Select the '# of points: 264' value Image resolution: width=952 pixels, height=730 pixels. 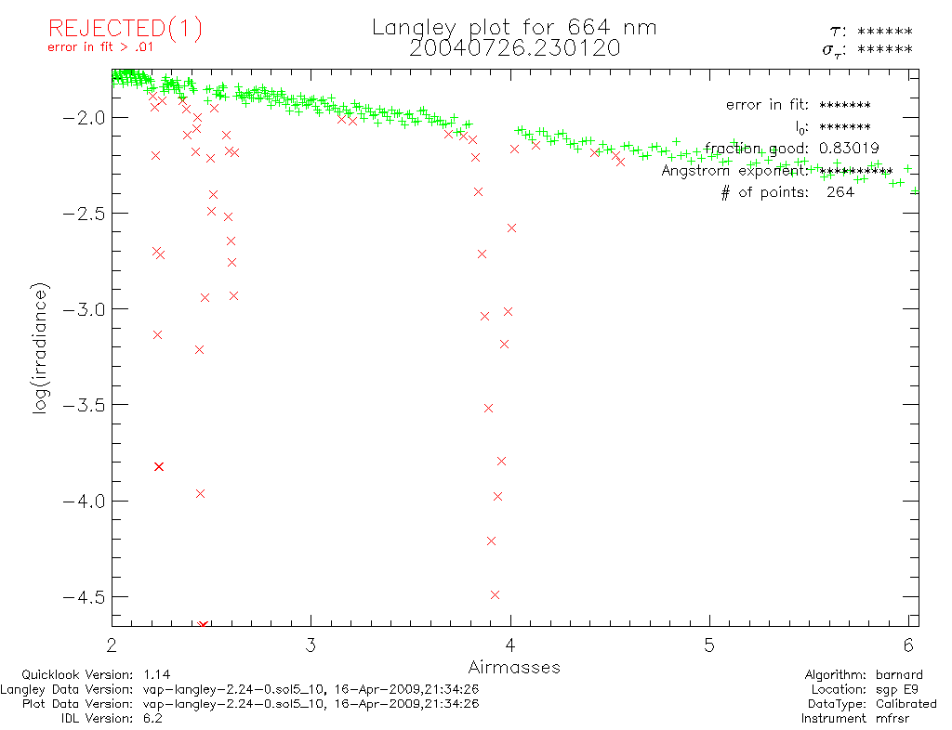click(787, 193)
